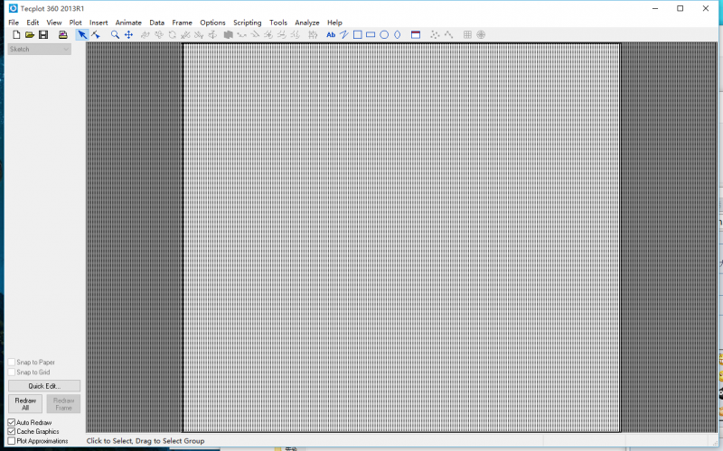Select the Circle drawing tool
This screenshot has height=451, width=723.
coord(384,34)
